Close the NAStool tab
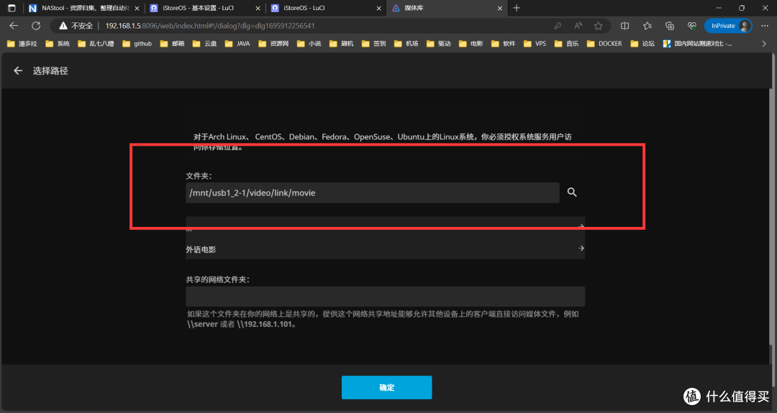 [137, 9]
